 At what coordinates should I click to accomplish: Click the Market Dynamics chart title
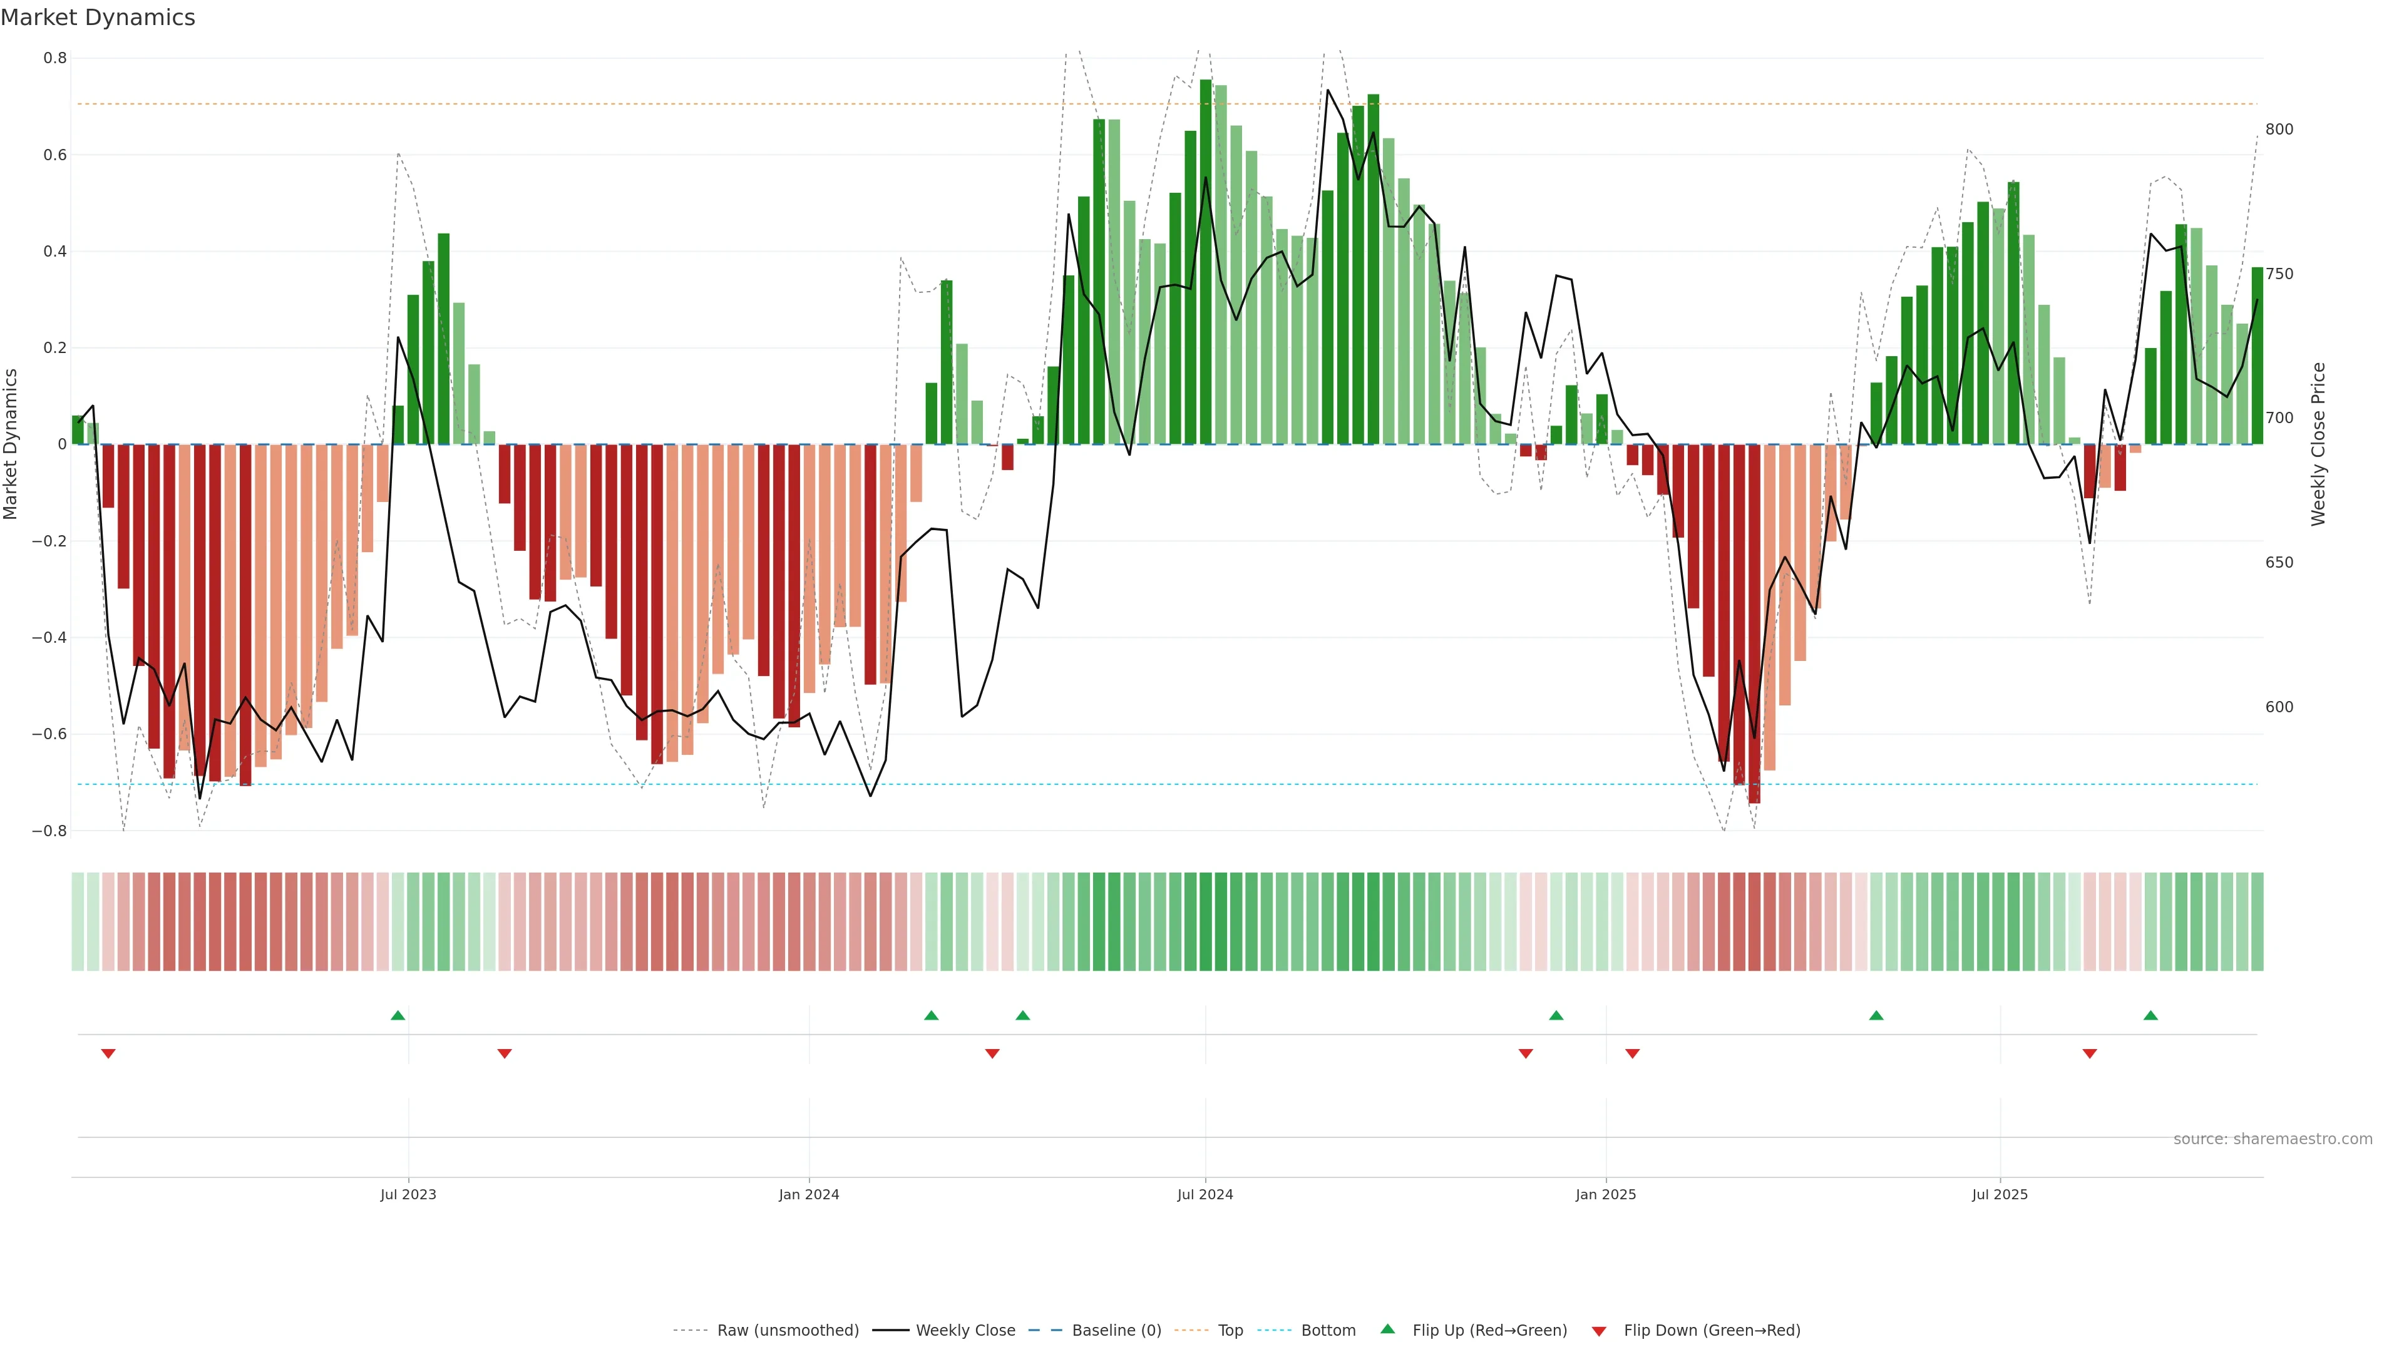click(x=98, y=18)
